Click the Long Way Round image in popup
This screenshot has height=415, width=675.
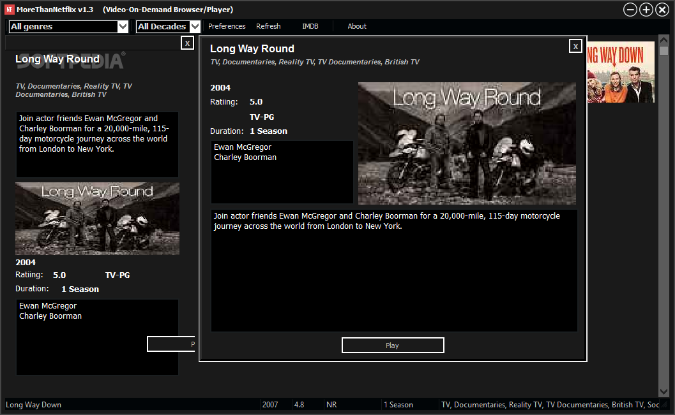(x=467, y=143)
